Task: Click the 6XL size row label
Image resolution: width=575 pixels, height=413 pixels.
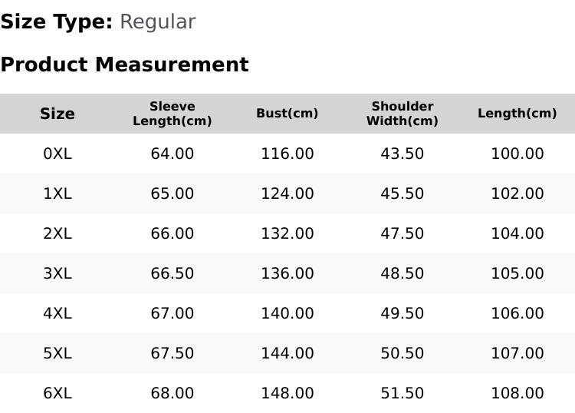Action: point(58,394)
